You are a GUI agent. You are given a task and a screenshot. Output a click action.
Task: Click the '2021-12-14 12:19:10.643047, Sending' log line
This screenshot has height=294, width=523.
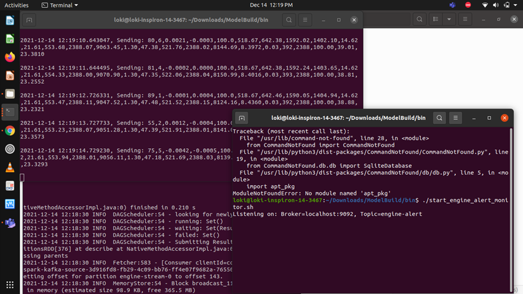(189, 41)
